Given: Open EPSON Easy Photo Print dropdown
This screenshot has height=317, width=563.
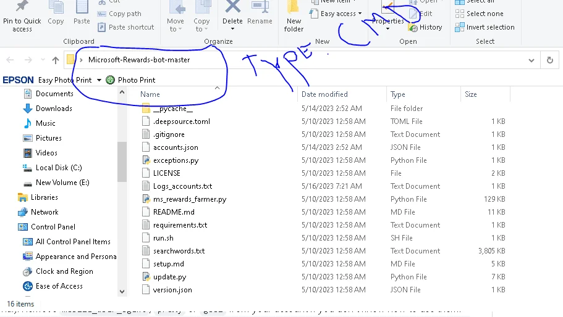Looking at the screenshot, I should click(99, 80).
